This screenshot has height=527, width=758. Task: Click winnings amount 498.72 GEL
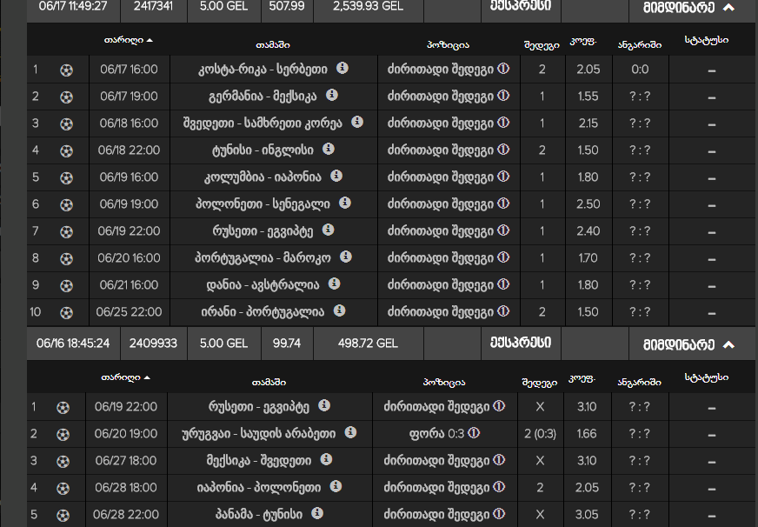[x=368, y=344]
